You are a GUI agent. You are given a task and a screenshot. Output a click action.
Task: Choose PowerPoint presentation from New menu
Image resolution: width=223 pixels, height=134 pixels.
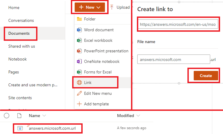(x=103, y=51)
